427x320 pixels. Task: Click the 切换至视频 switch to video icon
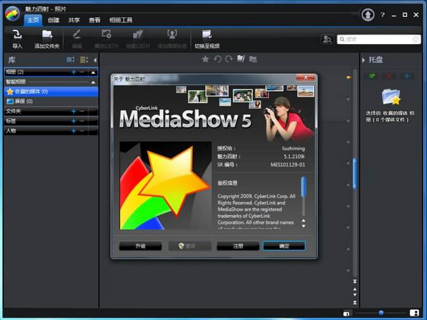click(207, 35)
